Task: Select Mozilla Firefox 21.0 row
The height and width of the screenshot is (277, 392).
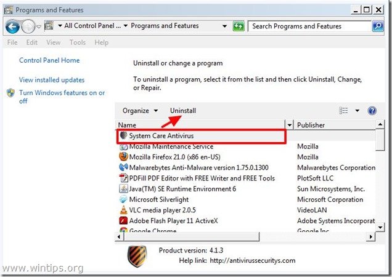Action: [x=247, y=157]
